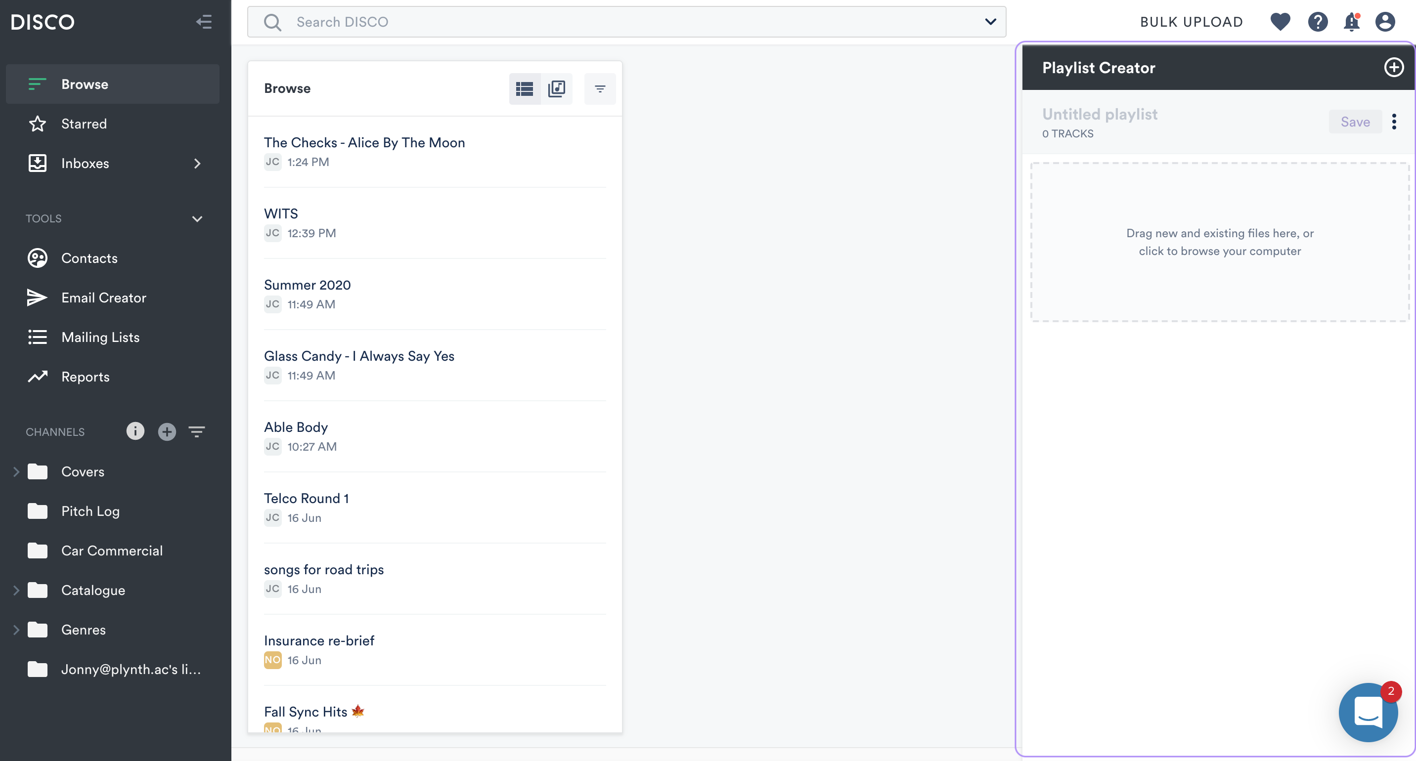Collapse the DISCO sidebar
This screenshot has height=761, width=1416.
tap(204, 22)
